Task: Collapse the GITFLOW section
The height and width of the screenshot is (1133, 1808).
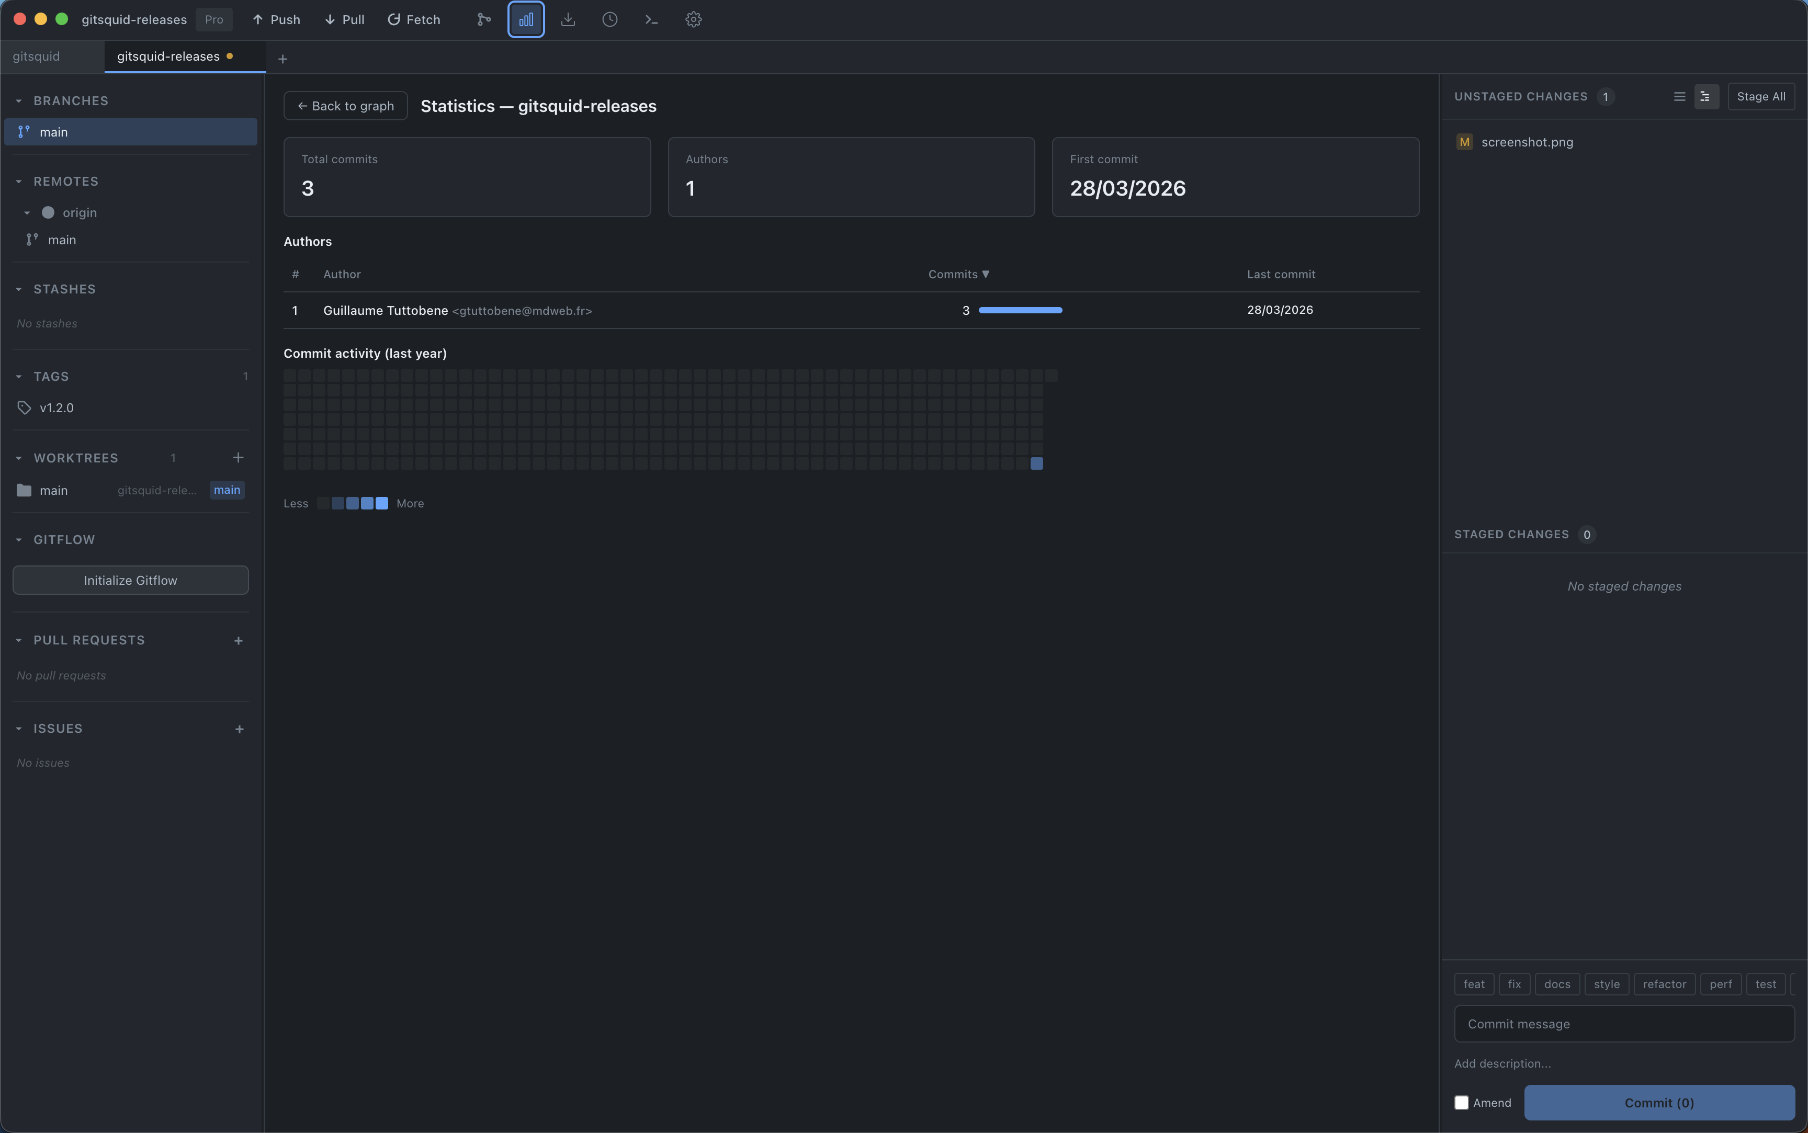Action: 19,539
